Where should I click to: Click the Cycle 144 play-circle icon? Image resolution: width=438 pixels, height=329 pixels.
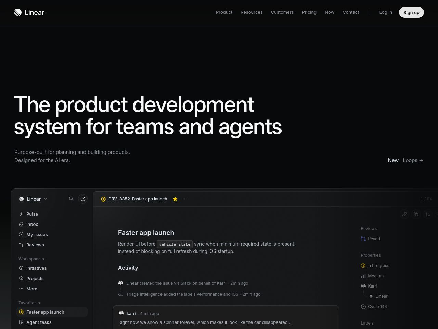pos(363,307)
